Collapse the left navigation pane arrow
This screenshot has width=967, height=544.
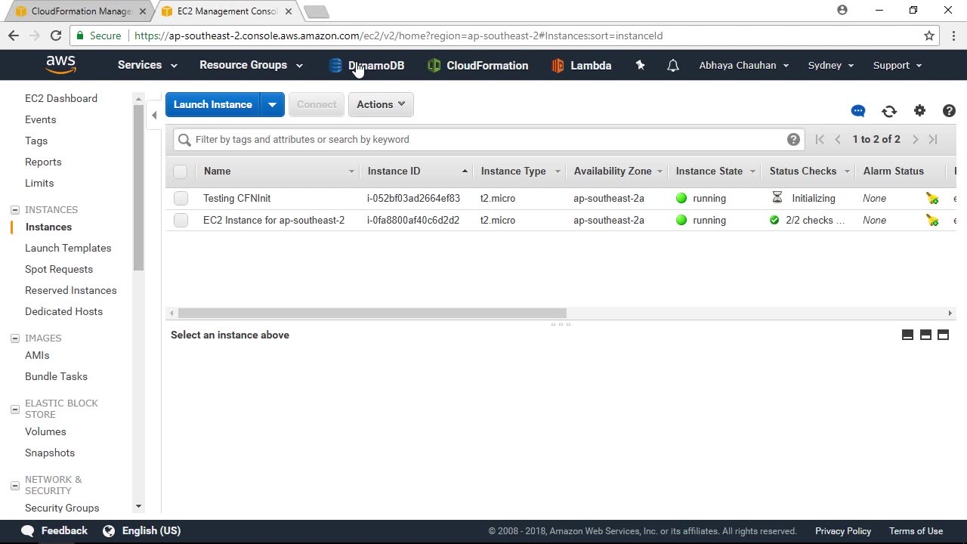154,116
